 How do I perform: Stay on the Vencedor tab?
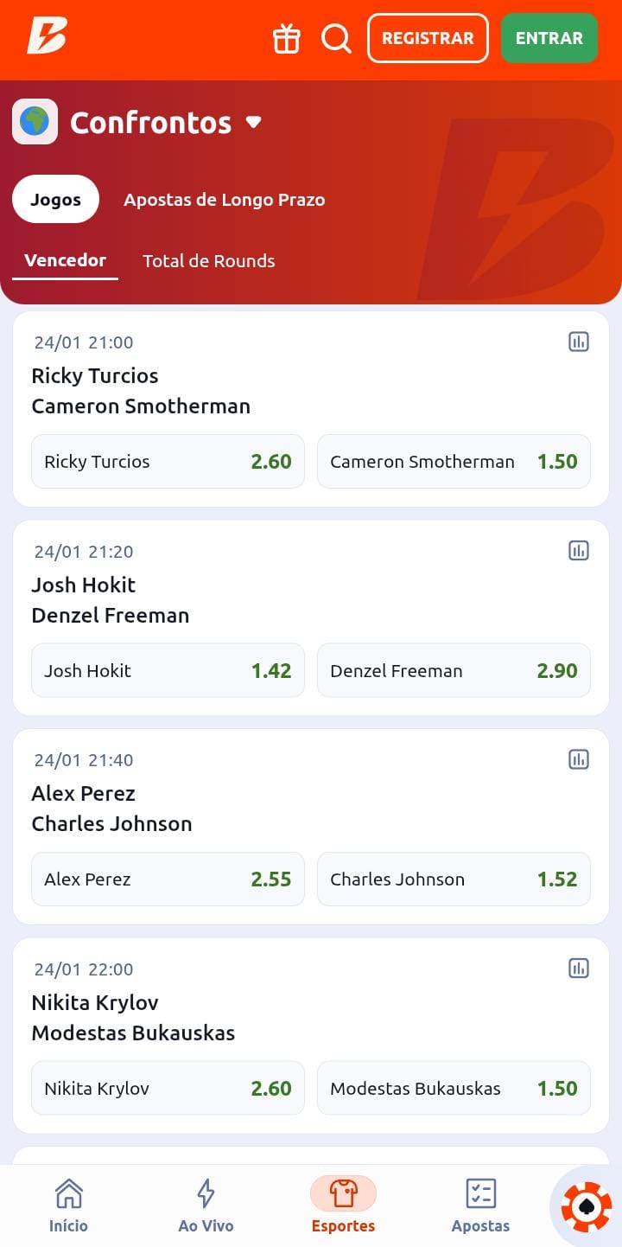click(x=65, y=260)
